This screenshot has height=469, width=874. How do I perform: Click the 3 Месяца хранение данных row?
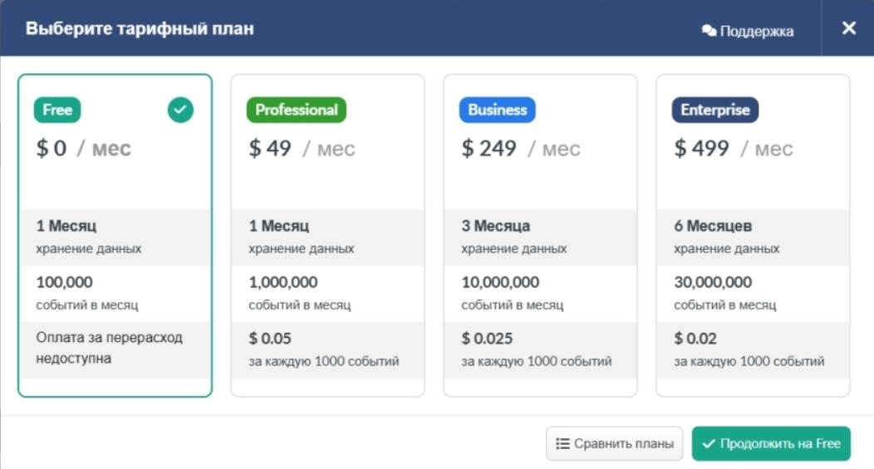(x=540, y=237)
